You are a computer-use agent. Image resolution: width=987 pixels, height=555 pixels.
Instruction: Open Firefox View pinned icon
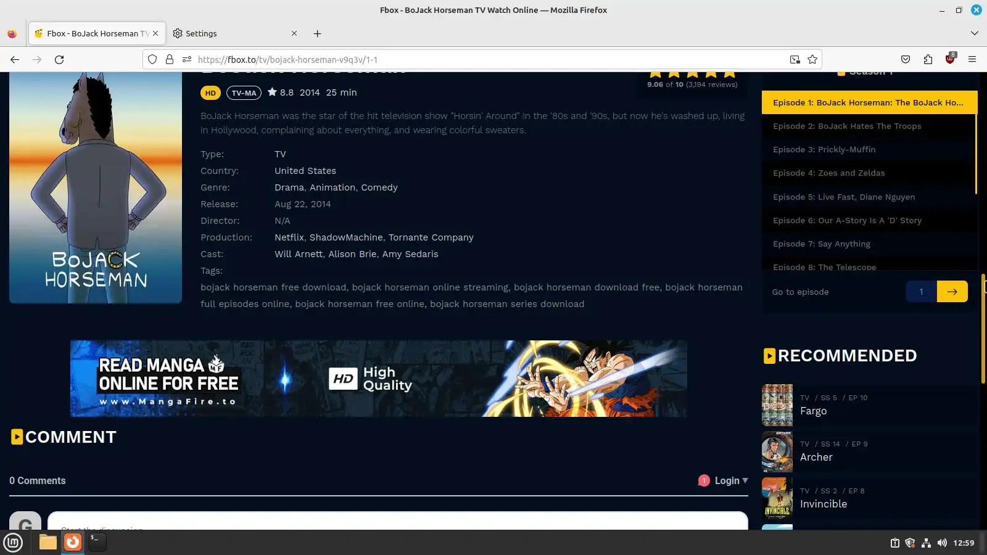pyautogui.click(x=12, y=33)
